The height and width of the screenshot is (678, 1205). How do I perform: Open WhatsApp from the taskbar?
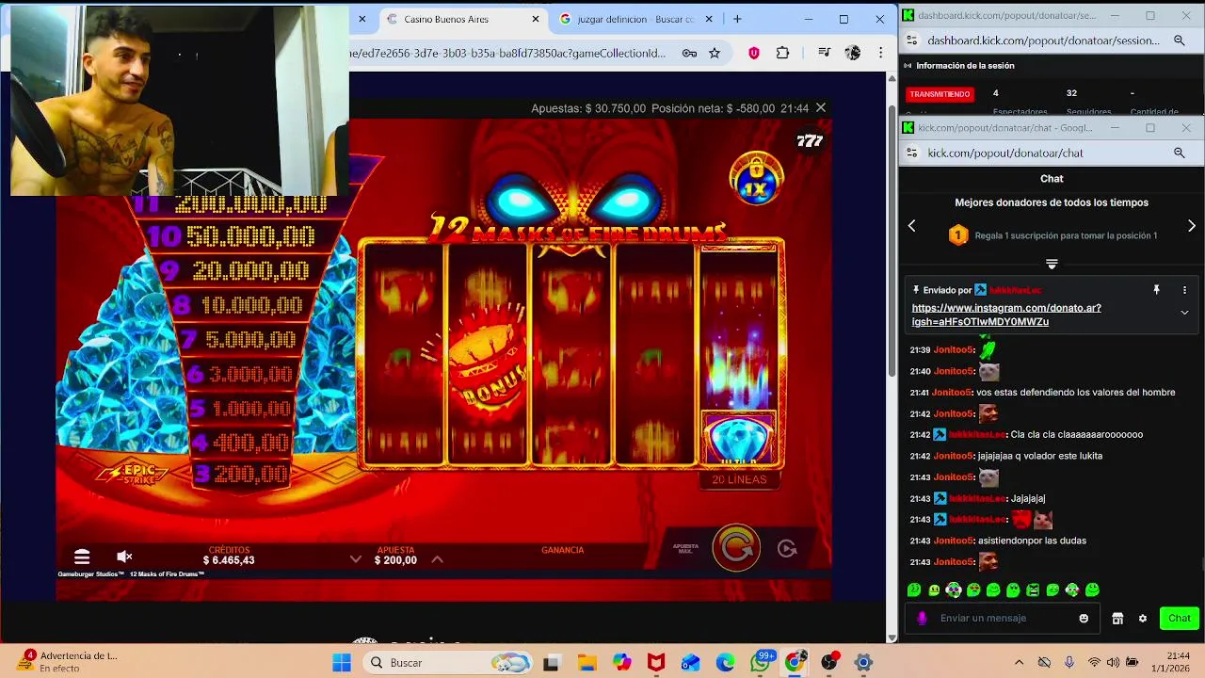(x=761, y=663)
